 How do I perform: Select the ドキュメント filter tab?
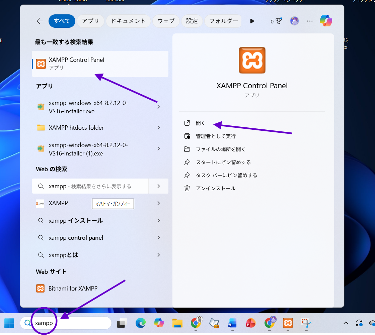pyautogui.click(x=128, y=21)
